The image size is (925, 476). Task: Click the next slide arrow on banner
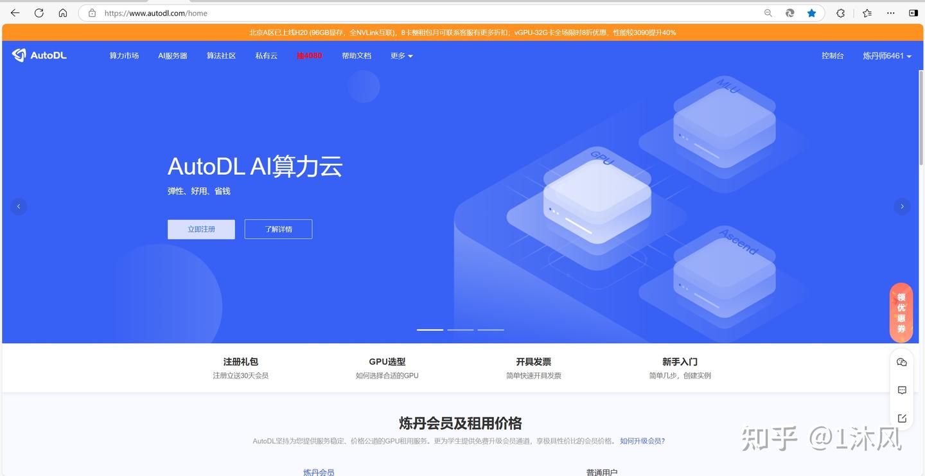[903, 206]
